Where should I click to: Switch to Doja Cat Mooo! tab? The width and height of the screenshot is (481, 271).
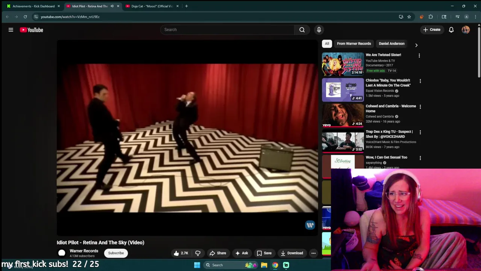152,6
